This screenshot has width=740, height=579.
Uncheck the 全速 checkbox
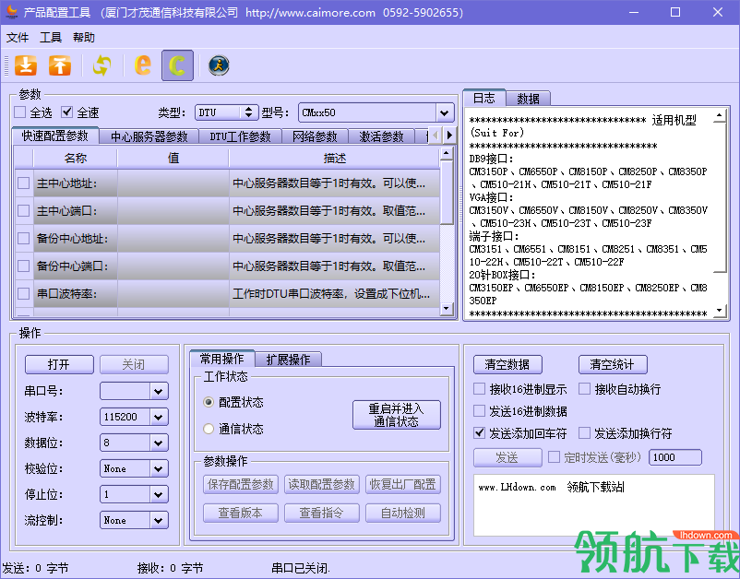point(67,112)
